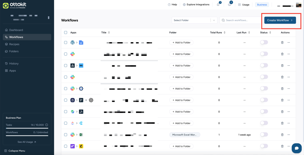Click the info icon next to Tasks usage
The image size is (304, 155).
point(46,125)
